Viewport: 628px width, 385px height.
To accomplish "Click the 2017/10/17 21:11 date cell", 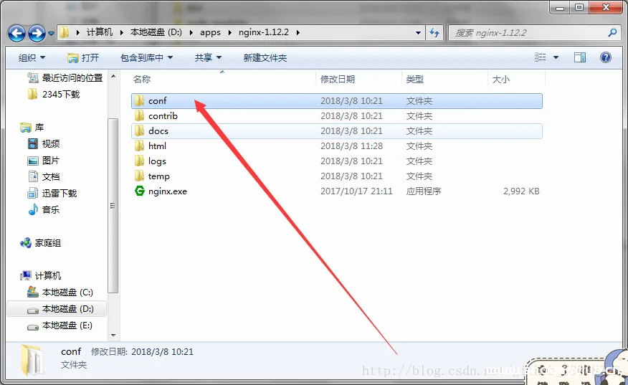I will point(356,191).
